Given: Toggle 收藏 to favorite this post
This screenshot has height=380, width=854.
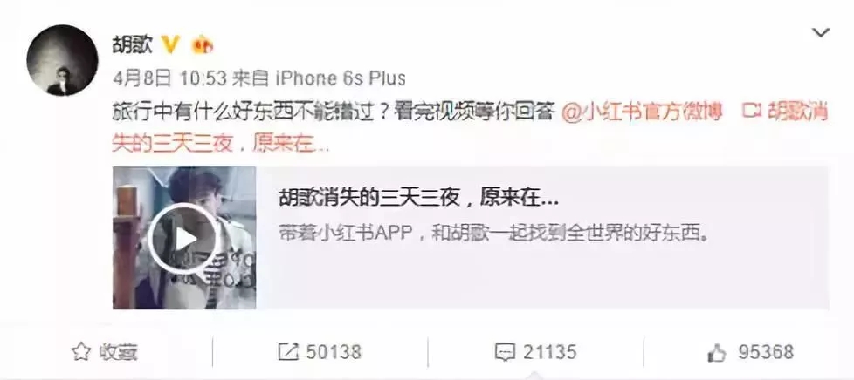Looking at the screenshot, I should click(105, 352).
